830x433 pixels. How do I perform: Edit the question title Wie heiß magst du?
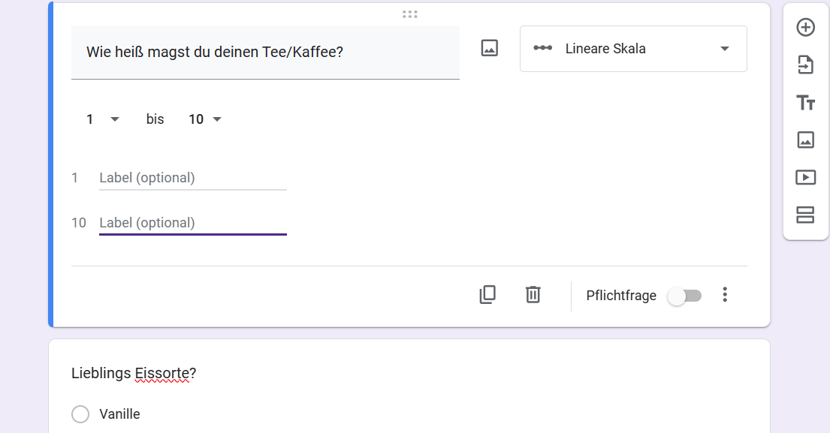pyautogui.click(x=264, y=53)
